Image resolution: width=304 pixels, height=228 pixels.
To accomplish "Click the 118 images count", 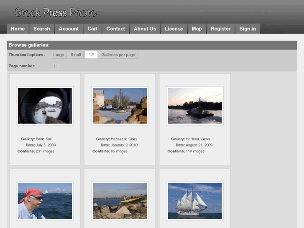I will tap(195, 151).
